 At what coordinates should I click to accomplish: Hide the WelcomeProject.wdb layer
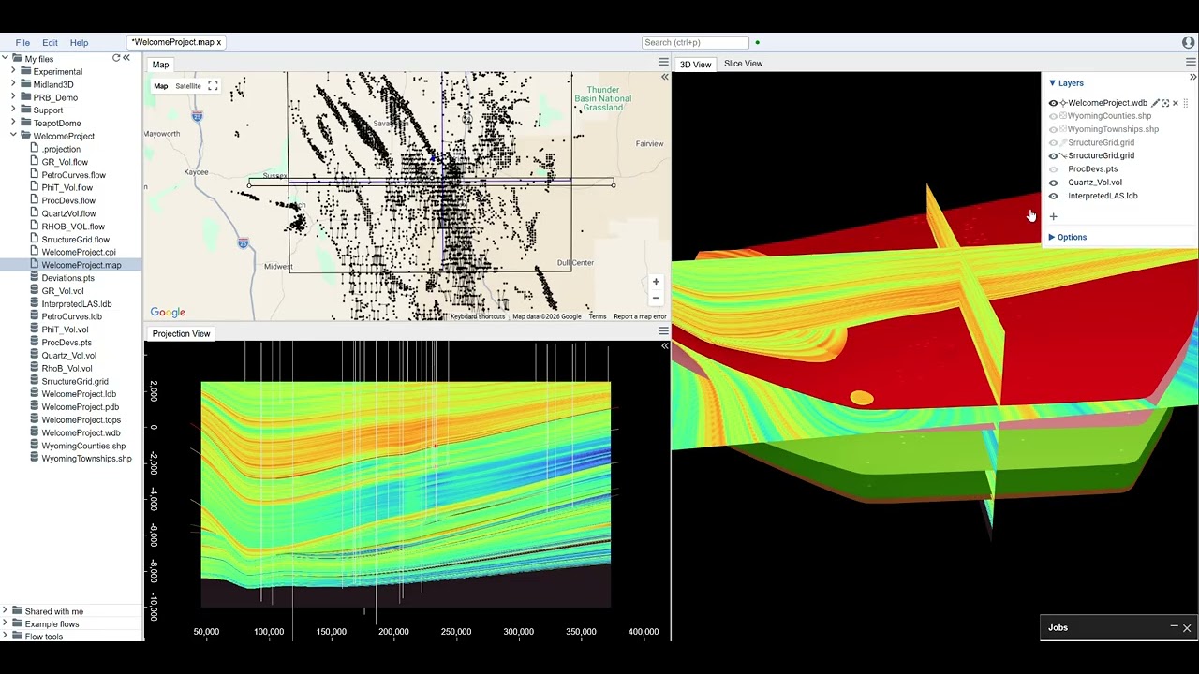1053,103
